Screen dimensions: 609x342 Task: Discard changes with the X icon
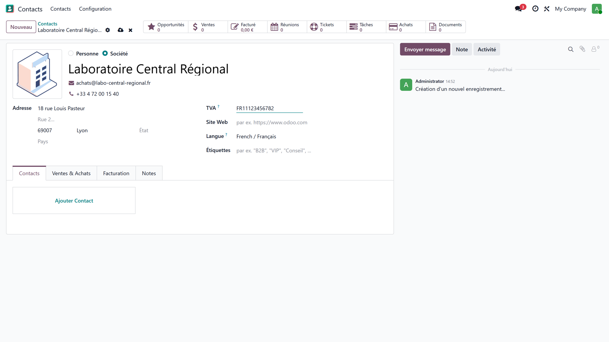point(131,30)
